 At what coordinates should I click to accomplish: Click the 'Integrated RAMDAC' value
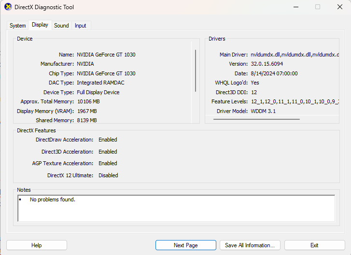[100, 83]
